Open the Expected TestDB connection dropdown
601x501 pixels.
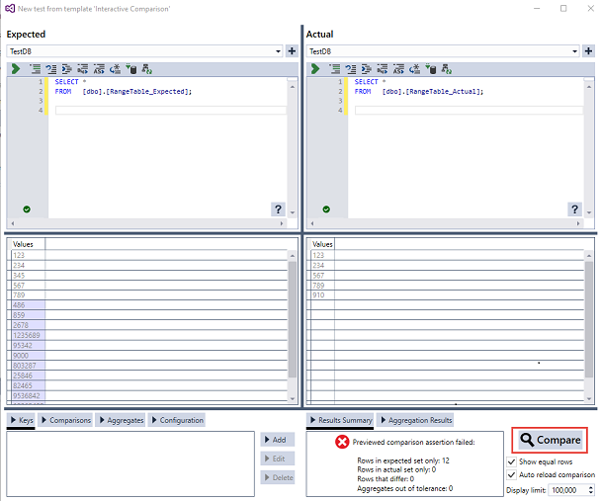click(278, 51)
